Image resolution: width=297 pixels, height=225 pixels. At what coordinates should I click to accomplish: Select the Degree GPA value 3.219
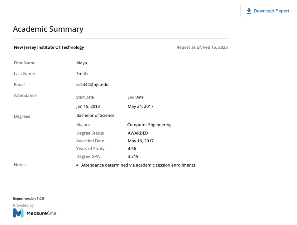(x=133, y=156)
